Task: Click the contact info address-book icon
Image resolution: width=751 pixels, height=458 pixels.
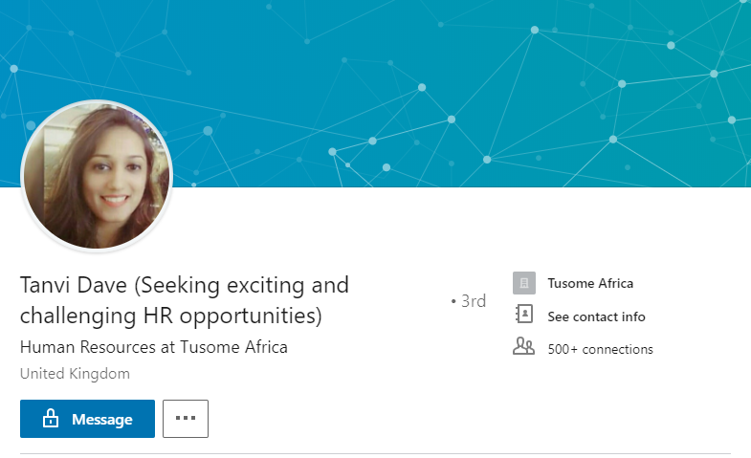Action: pyautogui.click(x=523, y=315)
